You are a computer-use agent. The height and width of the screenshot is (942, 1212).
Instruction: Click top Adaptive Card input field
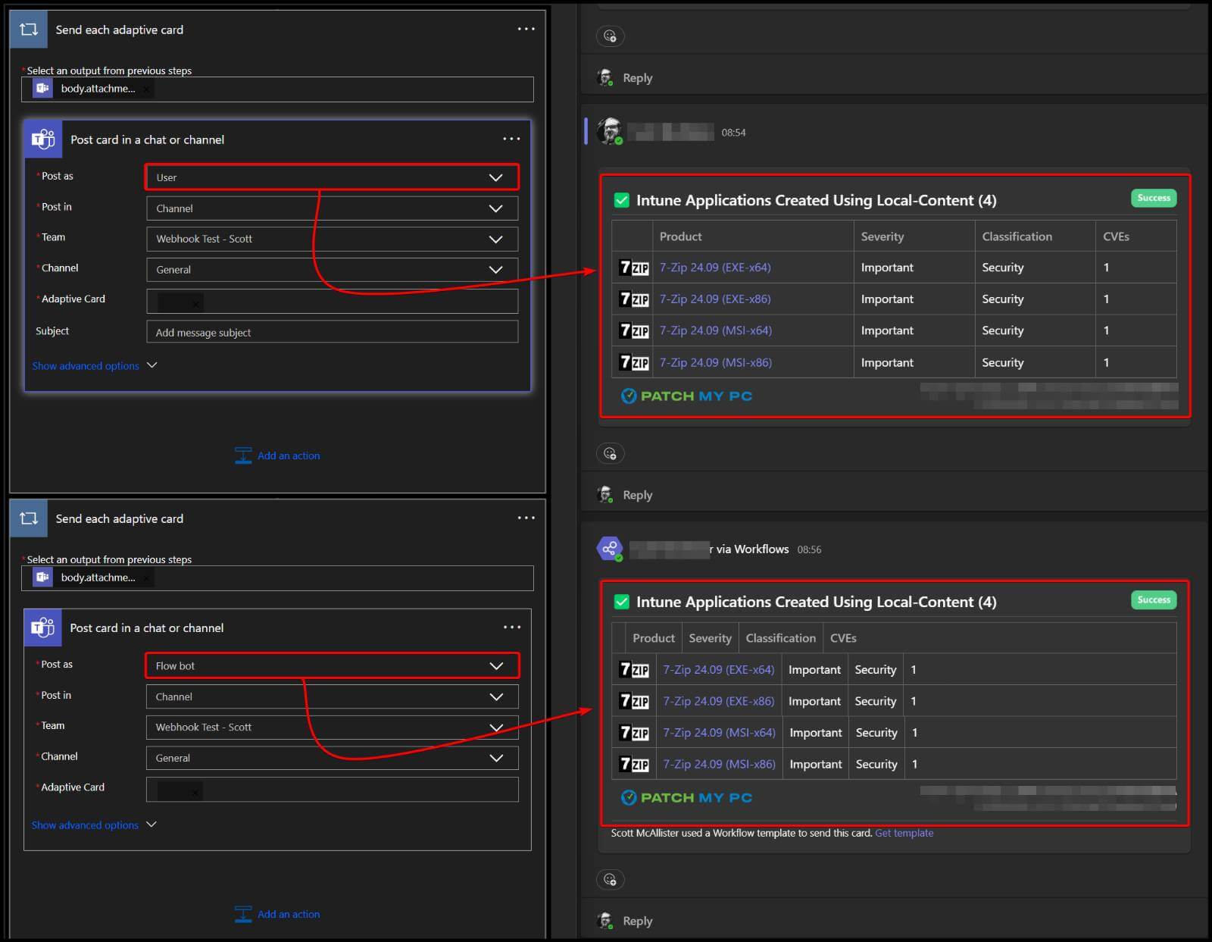[x=332, y=301]
